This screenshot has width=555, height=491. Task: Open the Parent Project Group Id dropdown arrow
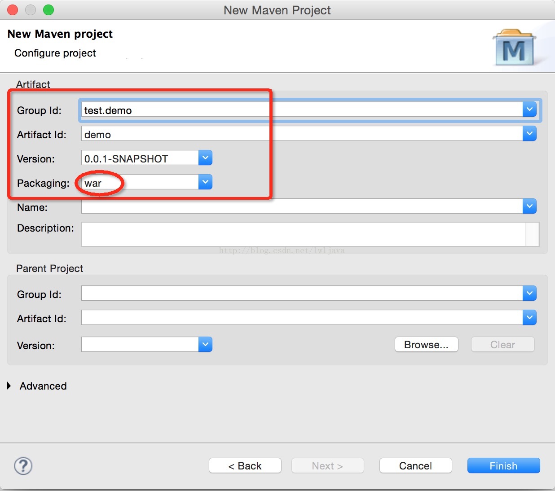click(529, 293)
